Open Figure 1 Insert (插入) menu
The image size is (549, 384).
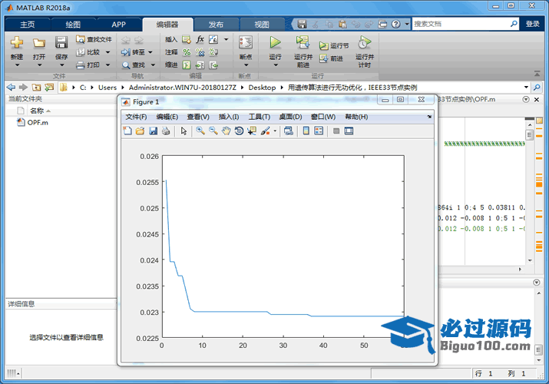coord(229,117)
